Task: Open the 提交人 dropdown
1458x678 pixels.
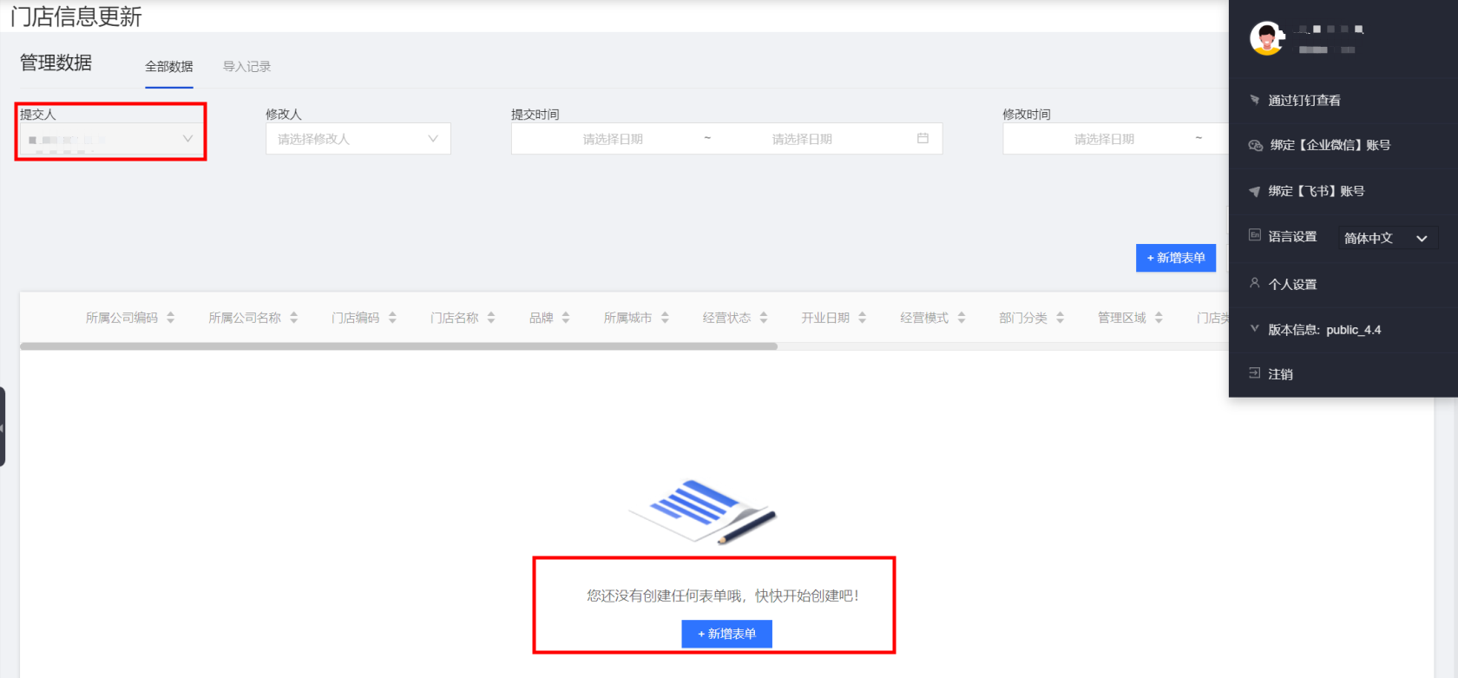Action: coord(110,139)
